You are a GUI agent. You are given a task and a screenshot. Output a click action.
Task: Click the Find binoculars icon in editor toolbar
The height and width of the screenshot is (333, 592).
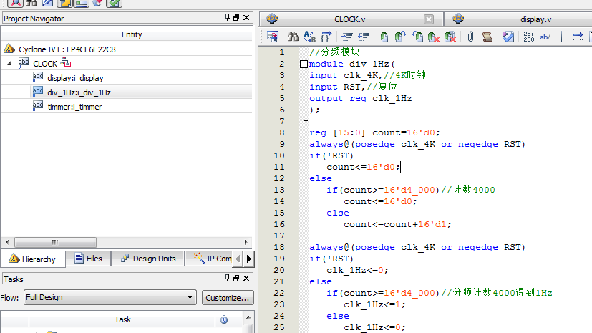[x=293, y=37]
